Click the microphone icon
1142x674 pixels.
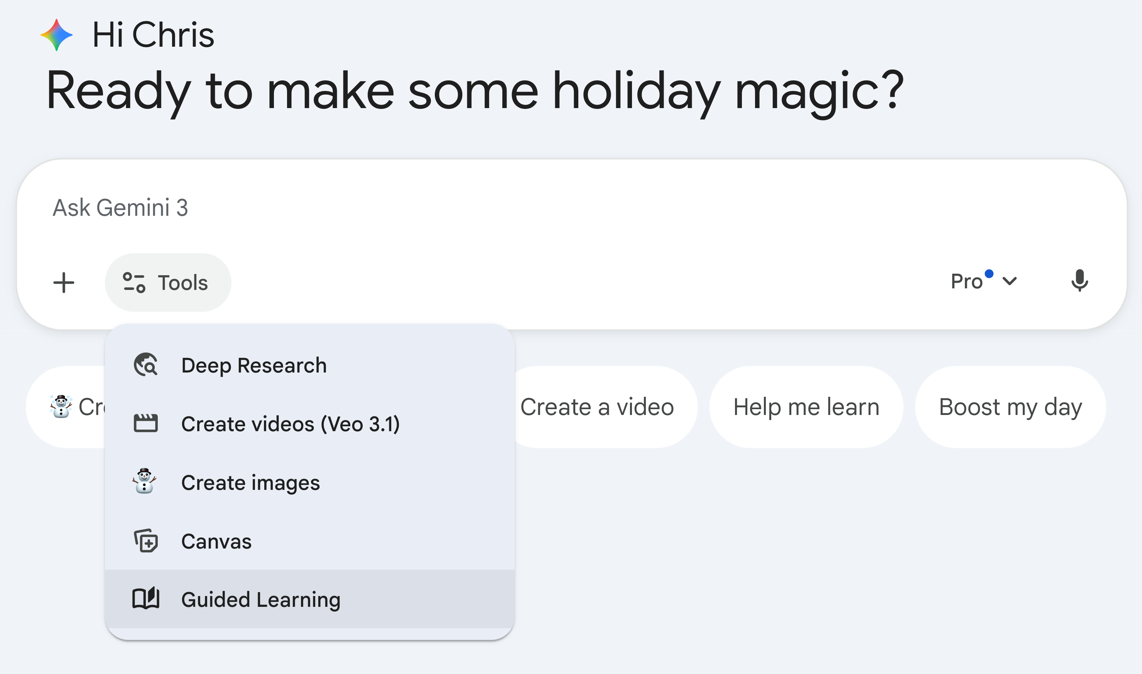[1079, 281]
